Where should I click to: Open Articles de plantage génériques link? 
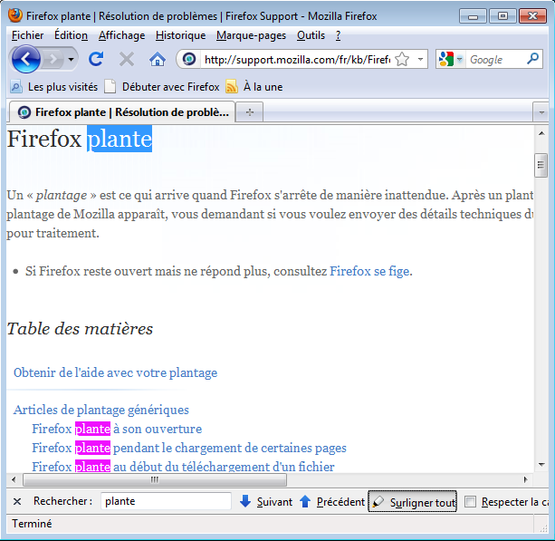click(101, 410)
